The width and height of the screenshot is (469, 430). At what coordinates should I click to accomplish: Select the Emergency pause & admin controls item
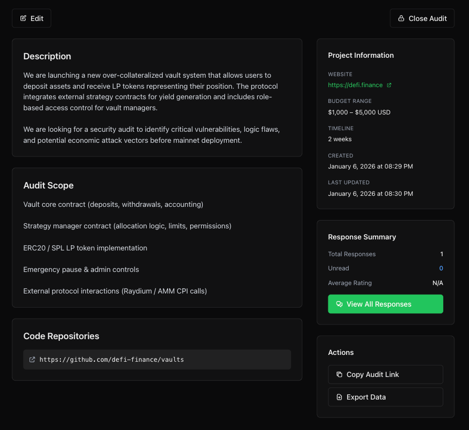81,269
